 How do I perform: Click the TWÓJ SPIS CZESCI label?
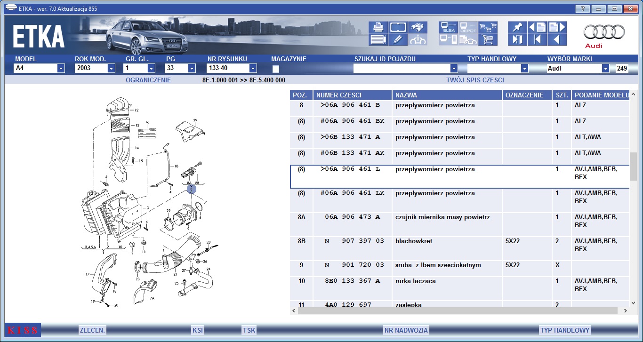pyautogui.click(x=475, y=80)
